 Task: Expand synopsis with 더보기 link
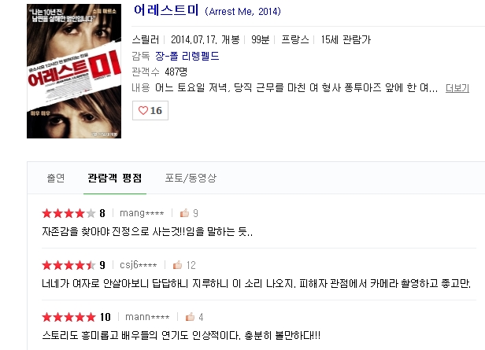tap(457, 88)
